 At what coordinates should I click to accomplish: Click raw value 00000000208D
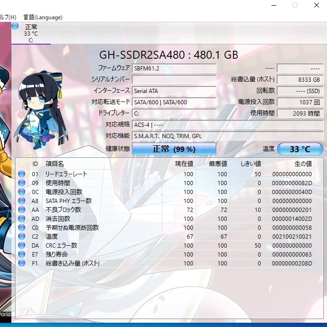tap(292, 264)
